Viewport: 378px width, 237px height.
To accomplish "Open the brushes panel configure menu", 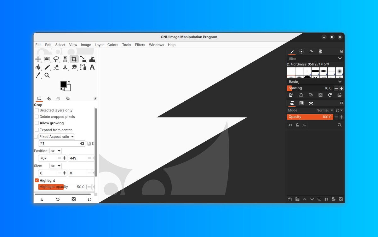I will click(x=341, y=51).
